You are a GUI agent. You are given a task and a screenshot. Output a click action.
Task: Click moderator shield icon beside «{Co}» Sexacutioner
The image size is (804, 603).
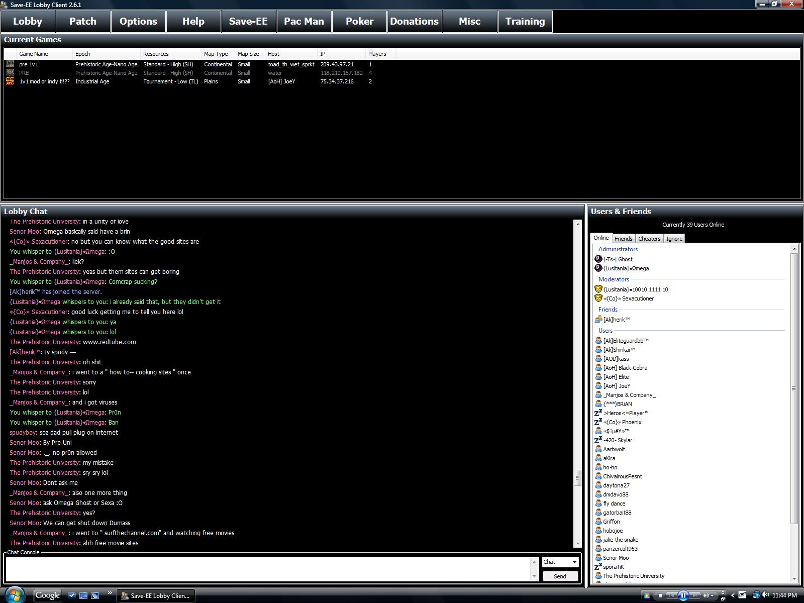(x=598, y=298)
